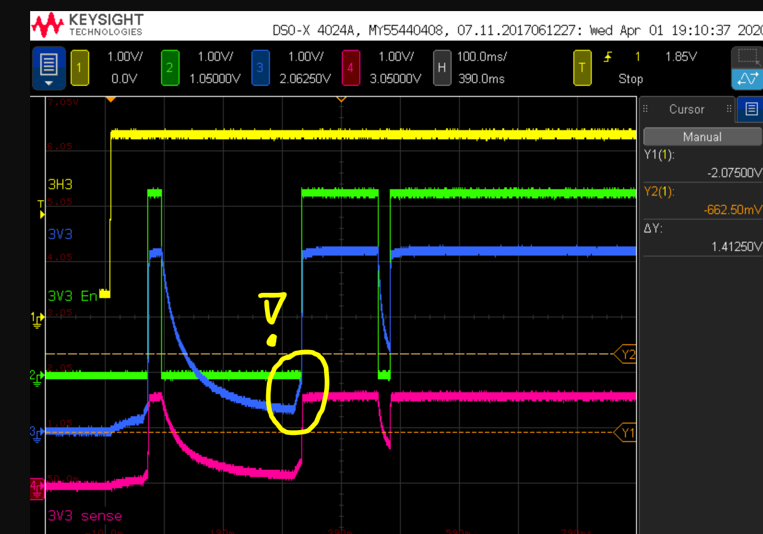Open the Trigger T settings button
Image resolution: width=763 pixels, height=534 pixels.
point(582,67)
